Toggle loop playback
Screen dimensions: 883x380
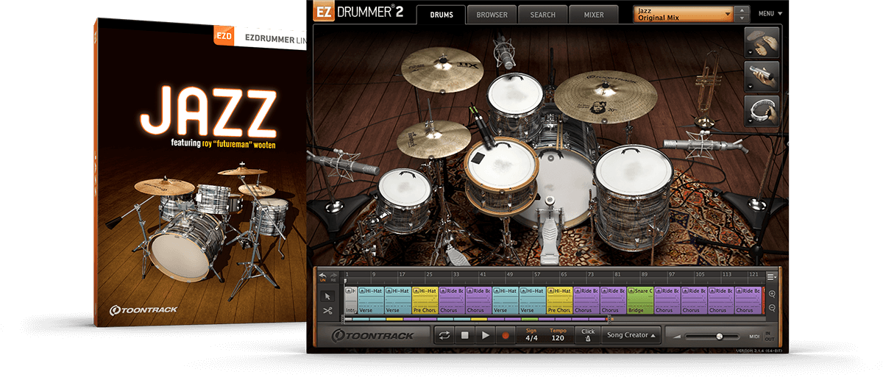(444, 335)
